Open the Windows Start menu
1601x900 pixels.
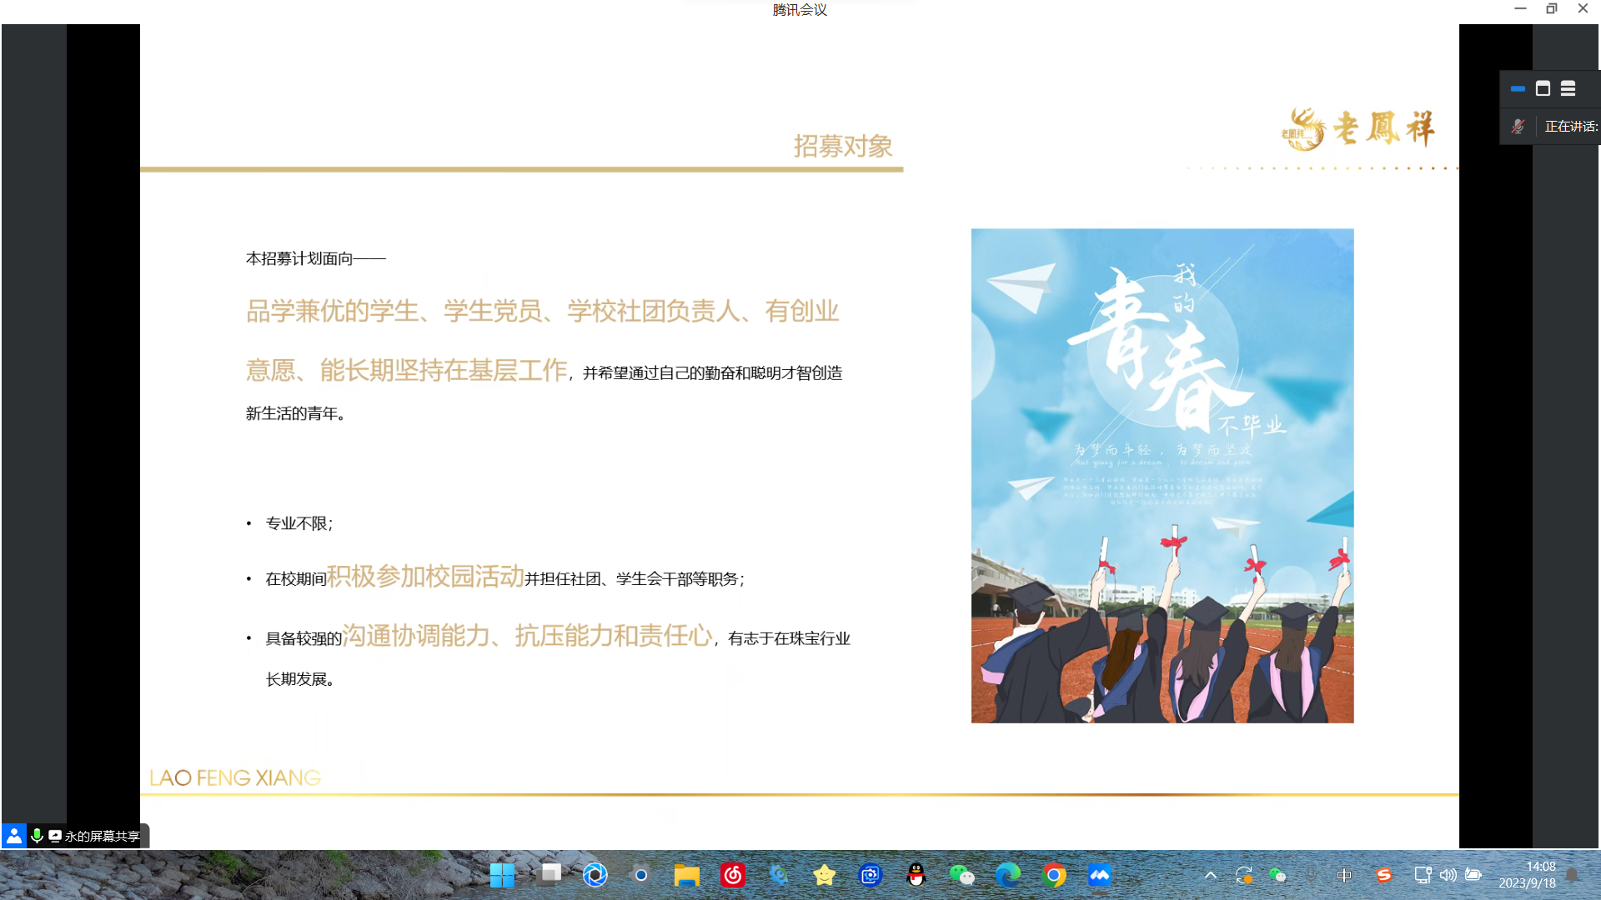coord(502,875)
